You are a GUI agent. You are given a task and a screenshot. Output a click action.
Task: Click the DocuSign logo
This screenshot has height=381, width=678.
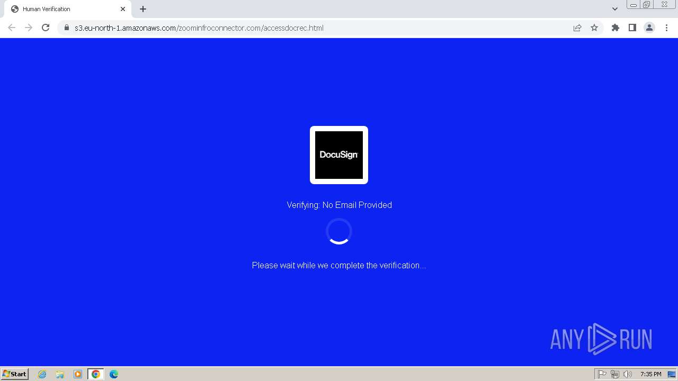[339, 155]
